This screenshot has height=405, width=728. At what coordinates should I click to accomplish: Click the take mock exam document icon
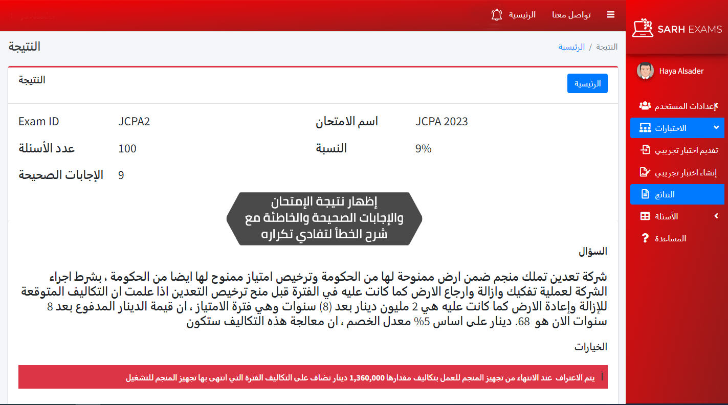coord(645,150)
